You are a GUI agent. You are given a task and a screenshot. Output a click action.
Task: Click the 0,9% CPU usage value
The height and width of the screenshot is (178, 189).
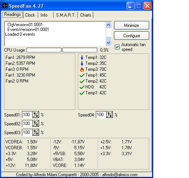[104, 50]
